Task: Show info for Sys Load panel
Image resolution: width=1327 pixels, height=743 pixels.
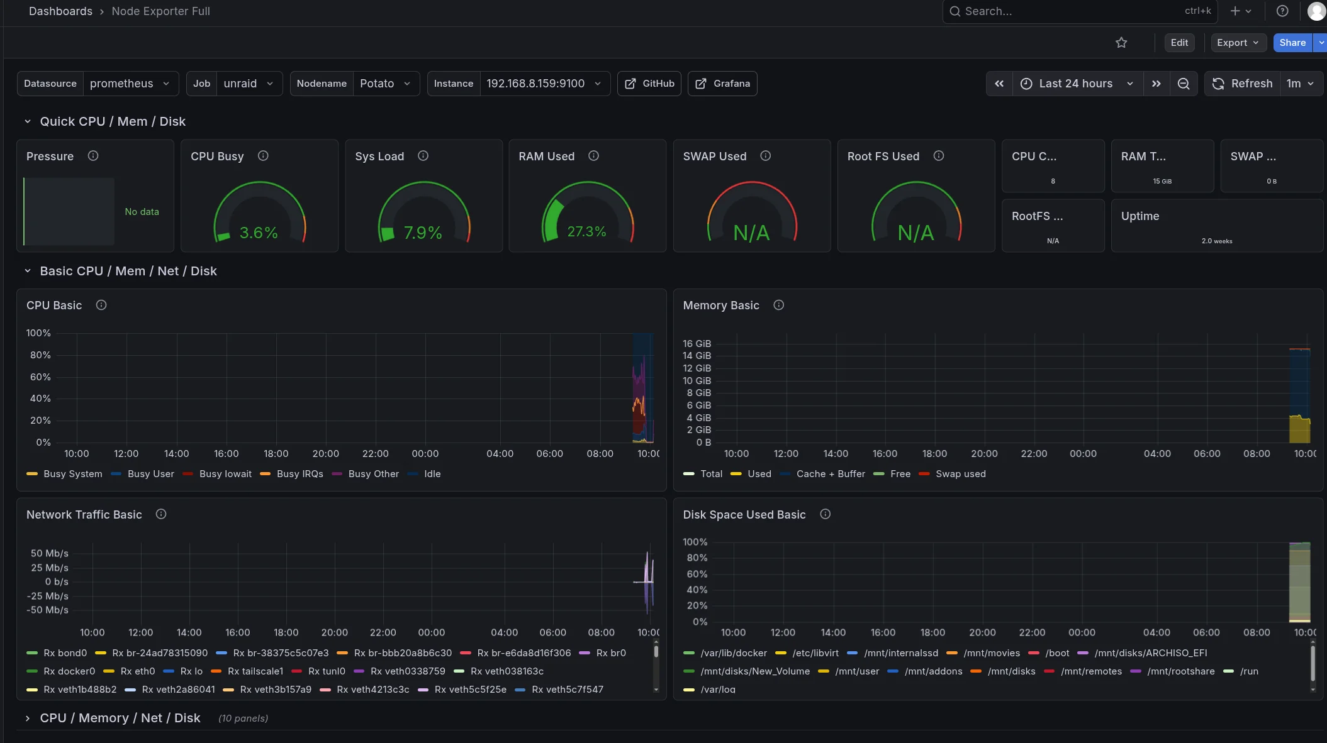Action: coord(423,156)
